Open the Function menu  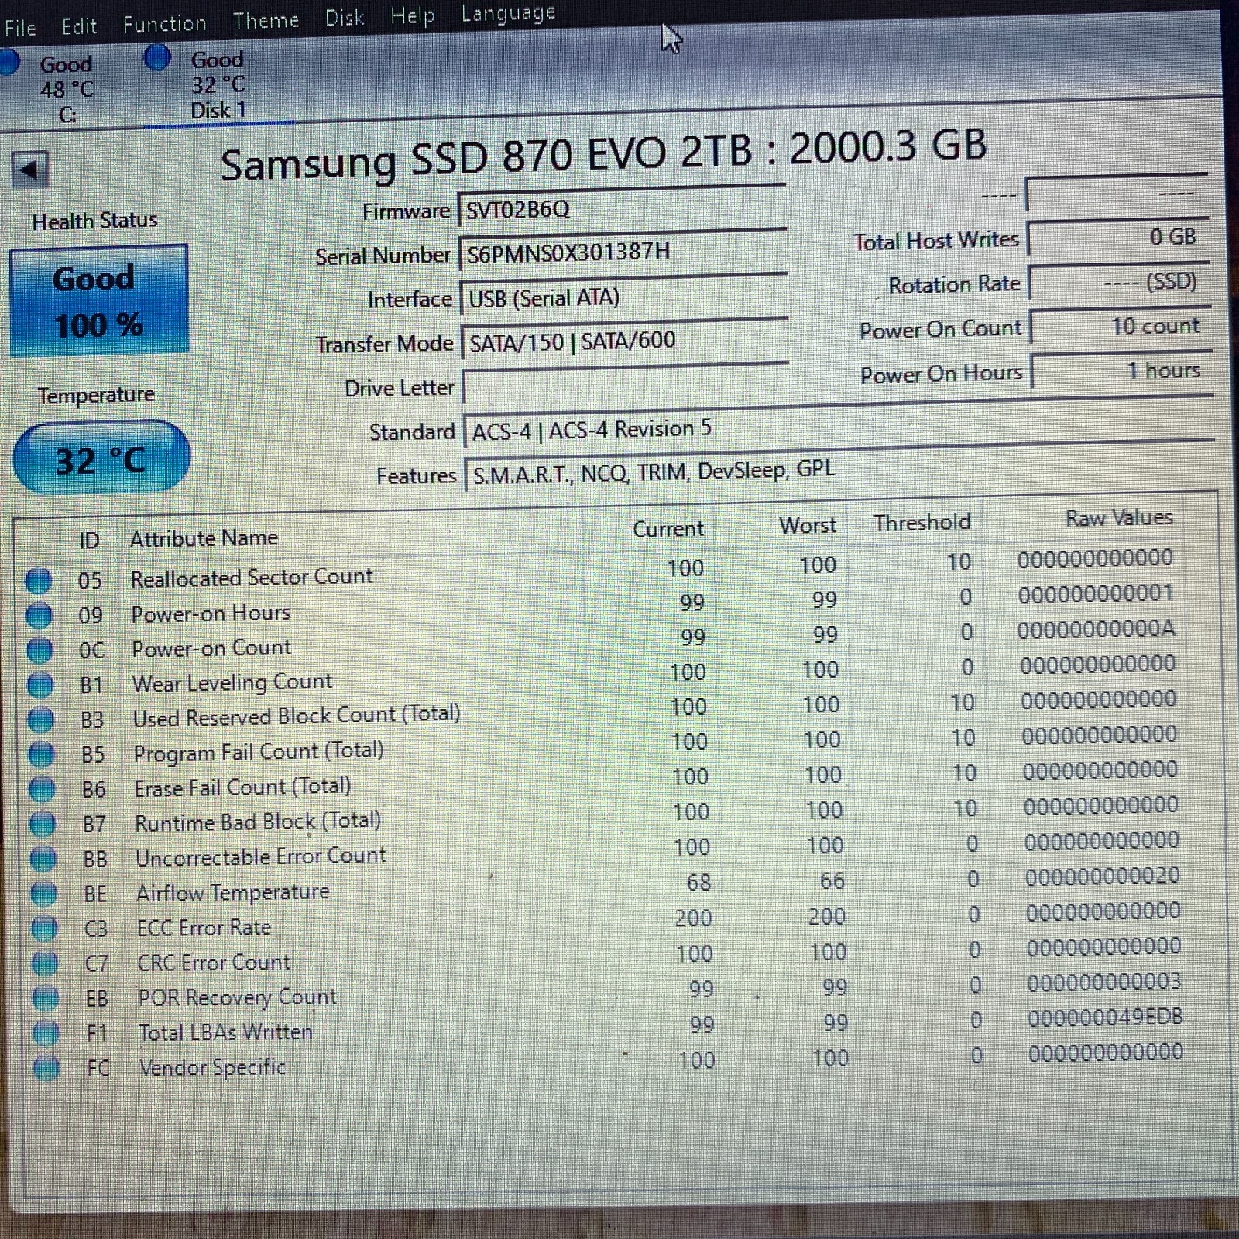[x=165, y=23]
